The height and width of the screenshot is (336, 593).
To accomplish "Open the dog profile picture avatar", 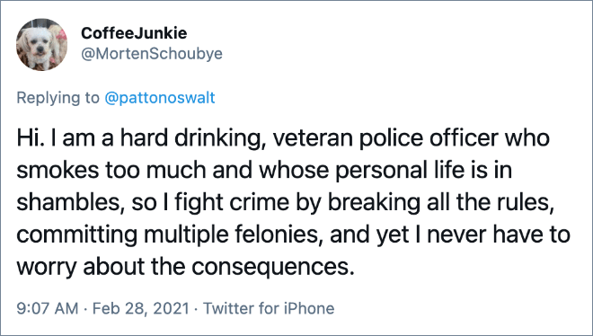I will point(41,45).
